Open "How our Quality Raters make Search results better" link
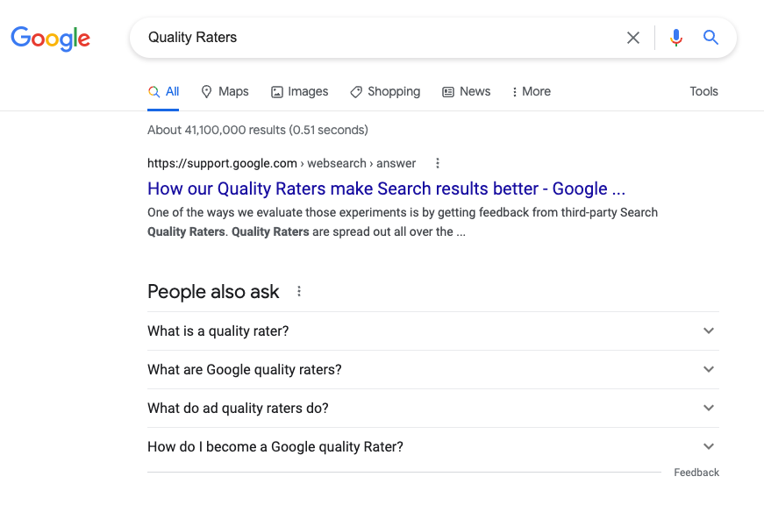764x505 pixels. pos(386,188)
